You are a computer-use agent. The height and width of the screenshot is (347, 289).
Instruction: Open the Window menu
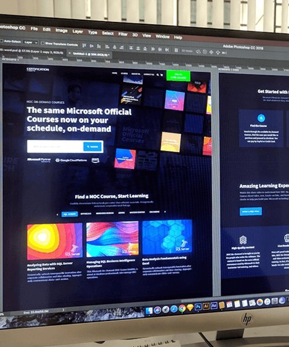162,36
